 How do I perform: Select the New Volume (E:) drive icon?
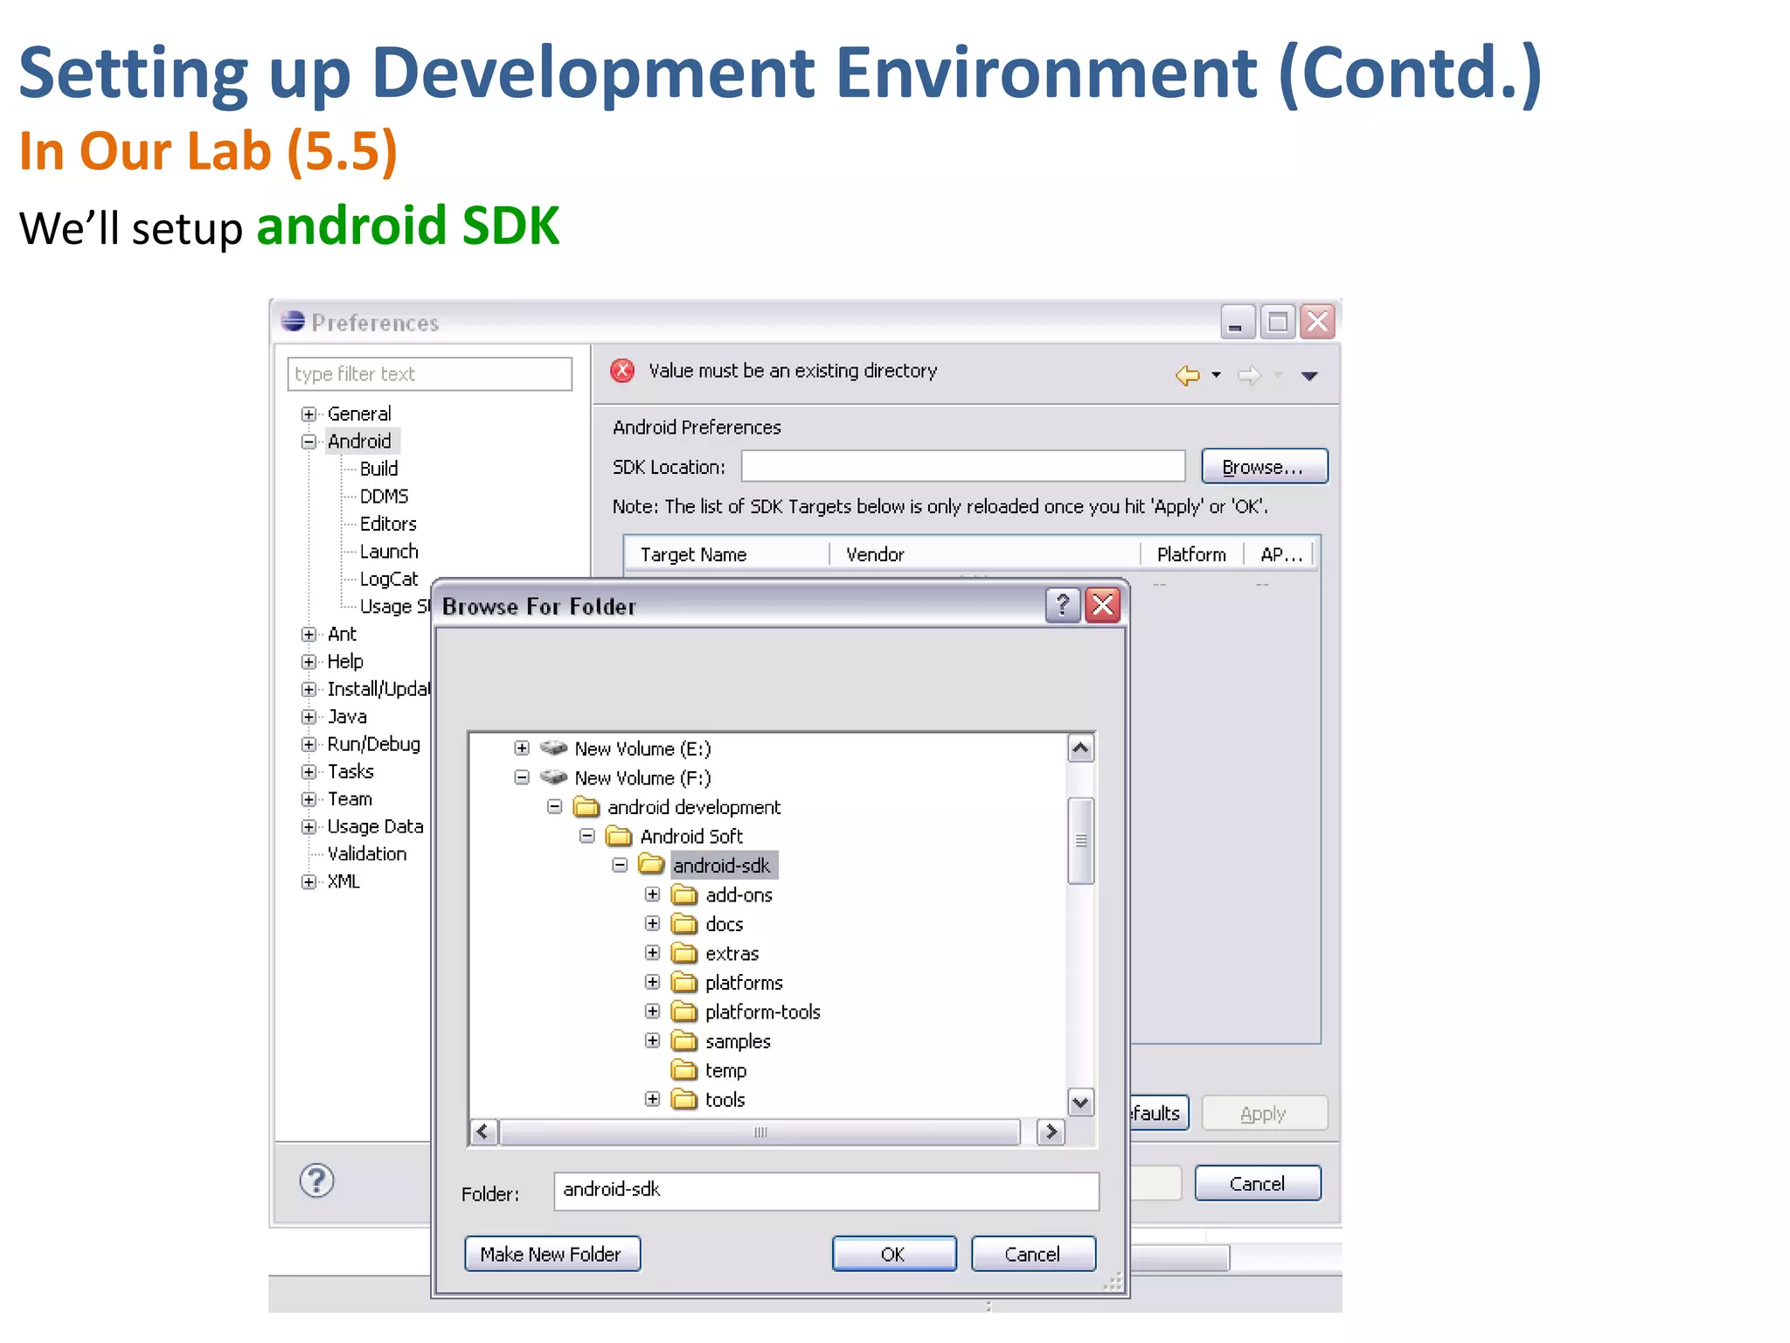tap(553, 748)
